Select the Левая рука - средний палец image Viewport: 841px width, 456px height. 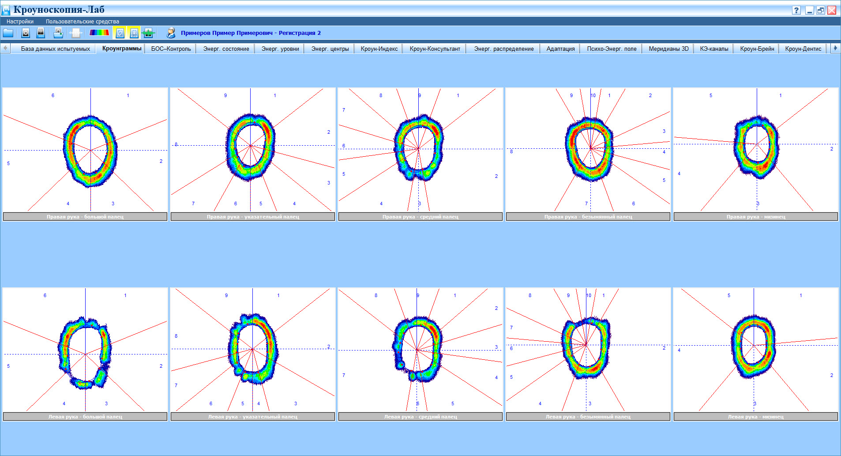click(420, 354)
